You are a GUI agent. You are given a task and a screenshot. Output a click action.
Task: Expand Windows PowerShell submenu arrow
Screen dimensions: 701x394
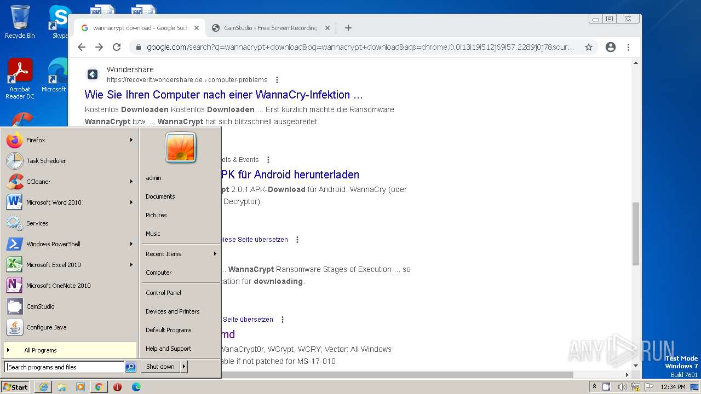point(131,244)
